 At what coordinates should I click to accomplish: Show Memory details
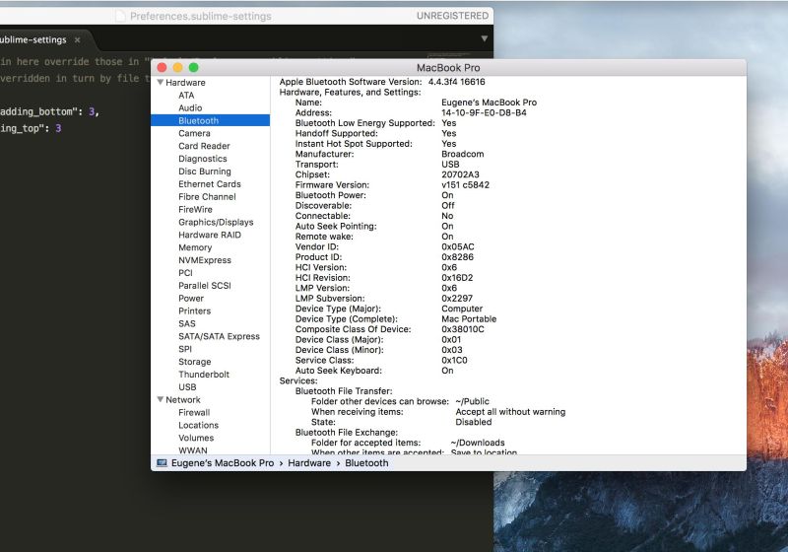(195, 247)
